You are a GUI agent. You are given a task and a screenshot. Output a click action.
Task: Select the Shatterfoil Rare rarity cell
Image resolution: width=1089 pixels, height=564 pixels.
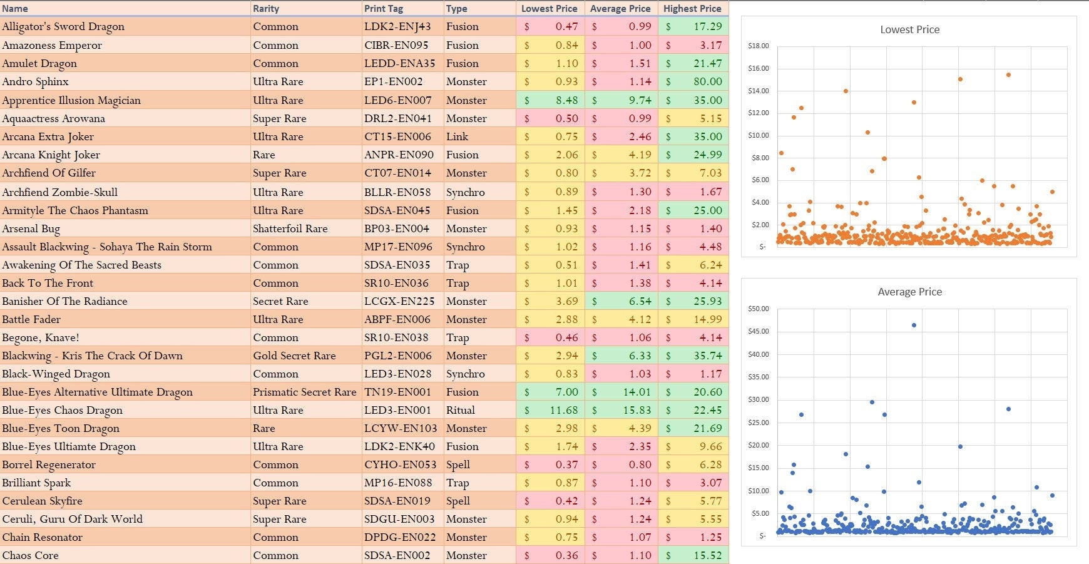[306, 228]
